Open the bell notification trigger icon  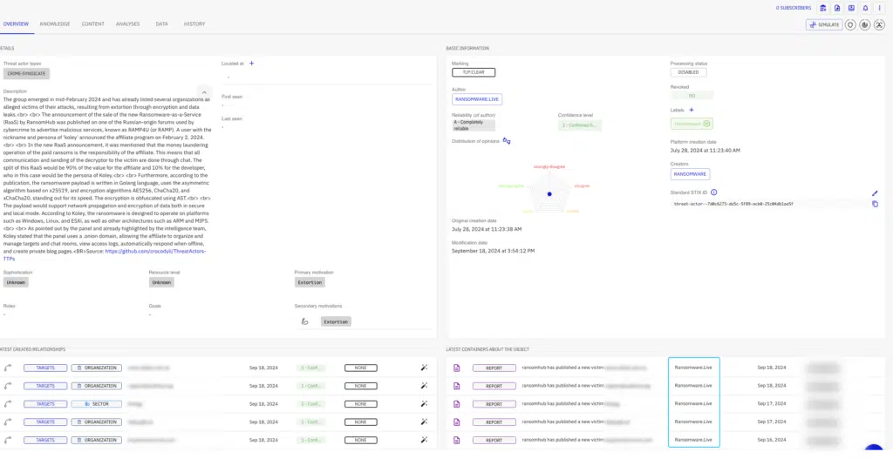866,8
